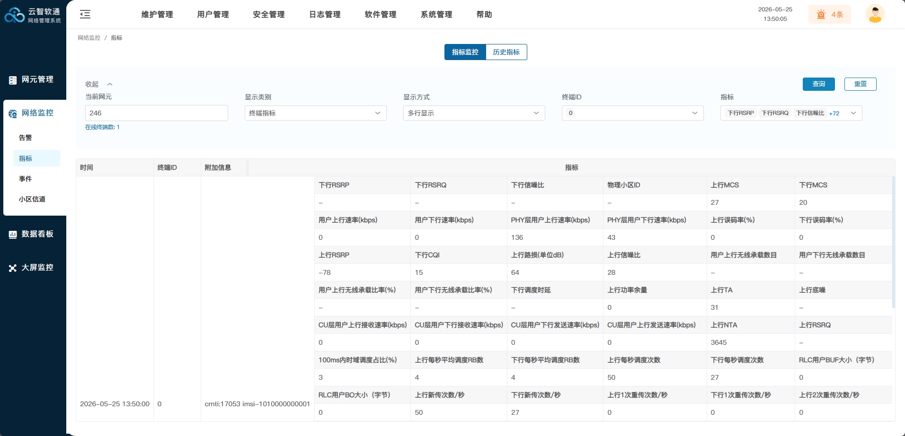Screen dimensions: 905x436
Task: Switch to the 历史指标 tab
Action: tap(506, 52)
